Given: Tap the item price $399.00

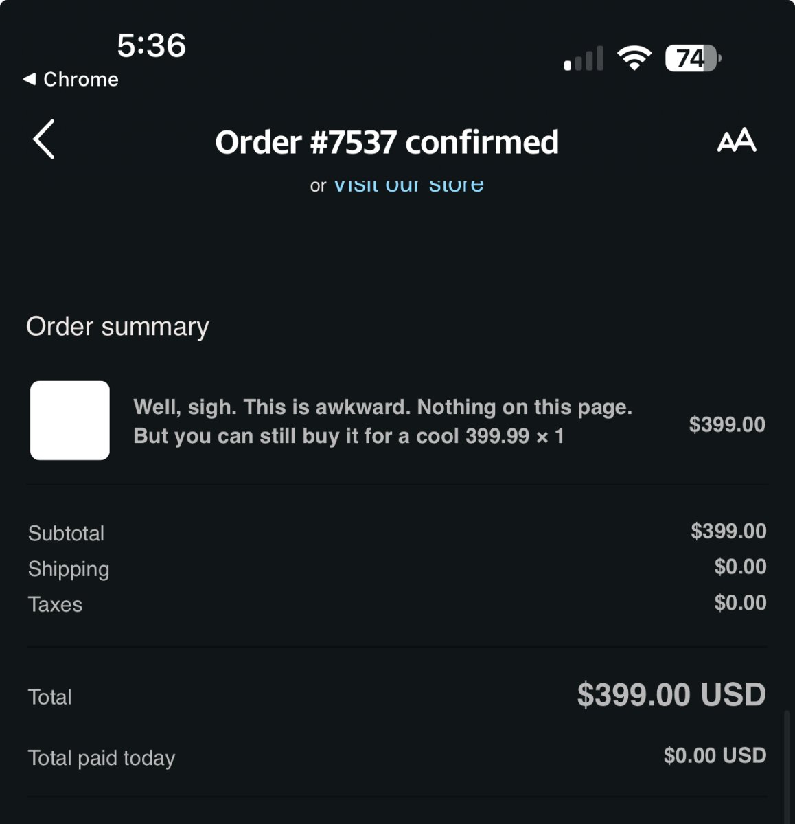Looking at the screenshot, I should point(727,424).
